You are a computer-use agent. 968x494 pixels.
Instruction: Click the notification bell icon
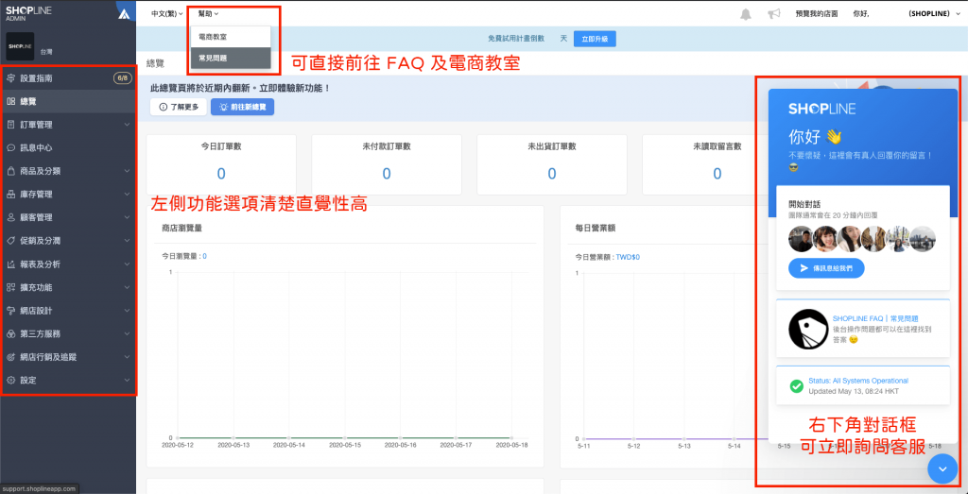746,14
